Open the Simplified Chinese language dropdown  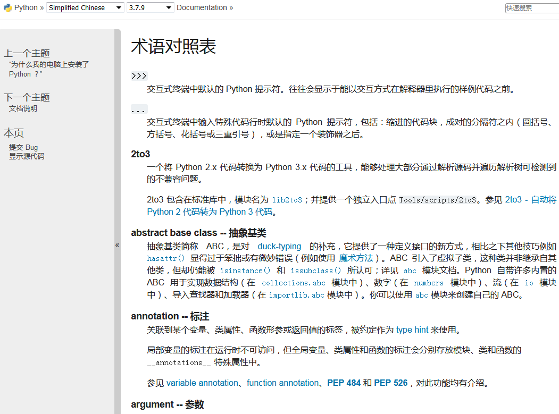pyautogui.click(x=85, y=8)
